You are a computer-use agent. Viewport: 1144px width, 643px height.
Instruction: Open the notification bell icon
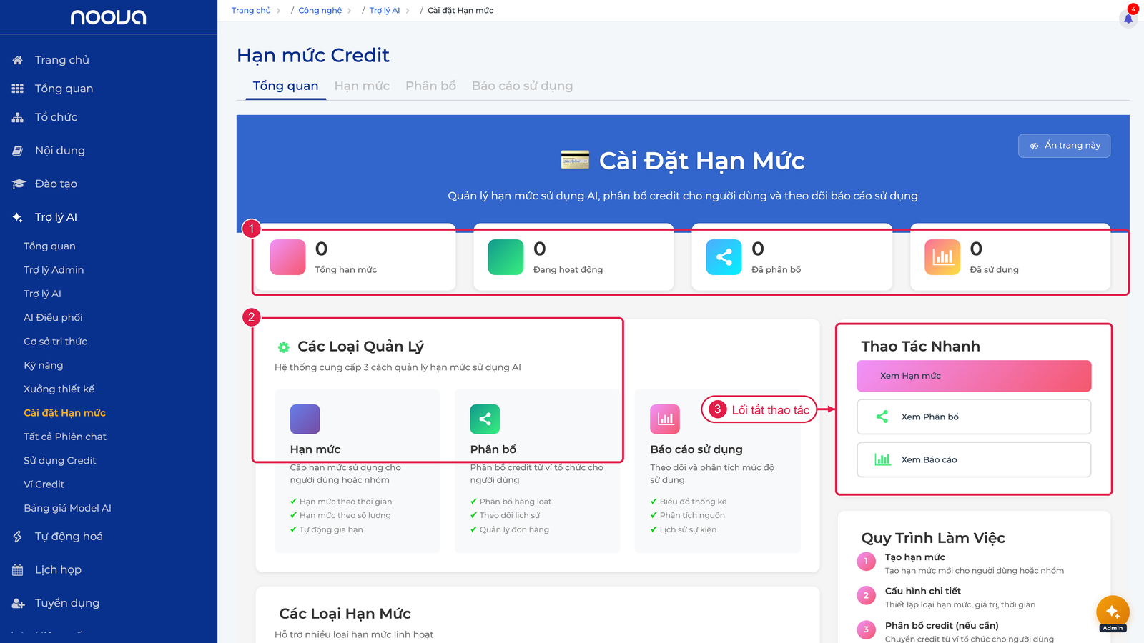pos(1128,19)
